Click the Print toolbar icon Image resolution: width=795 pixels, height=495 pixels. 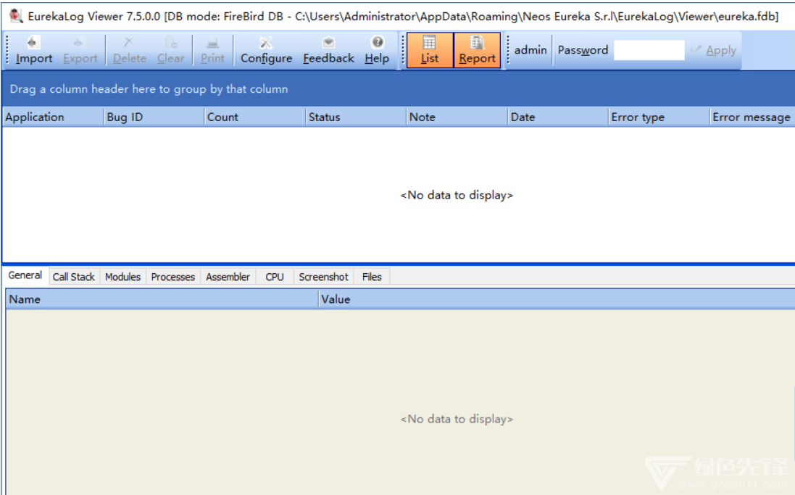tap(212, 50)
